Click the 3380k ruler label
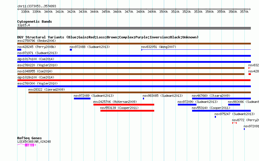 coord(25,12)
